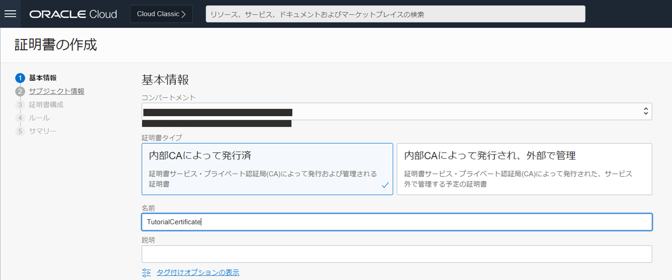
Task: Click the compartment selector chevron control
Action: click(645, 111)
